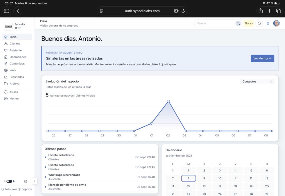Open page settings icon left of URL
This screenshot has height=196, width=285.
101,11
